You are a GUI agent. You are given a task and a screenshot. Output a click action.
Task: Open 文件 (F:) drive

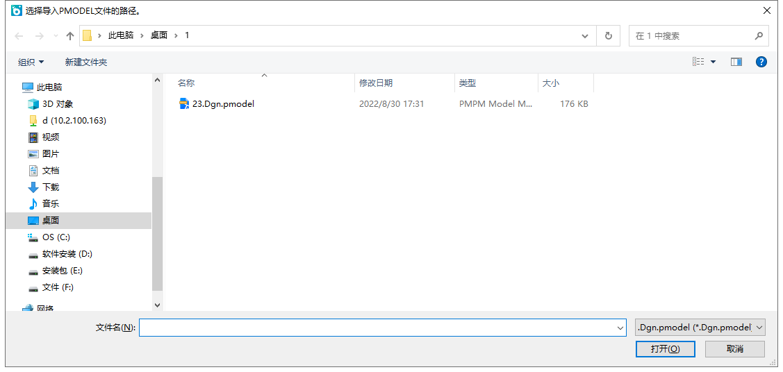(58, 287)
